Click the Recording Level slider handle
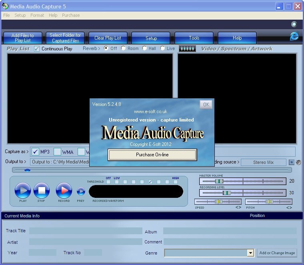Image resolution: width=304 pixels, height=265 pixels. 227,193
